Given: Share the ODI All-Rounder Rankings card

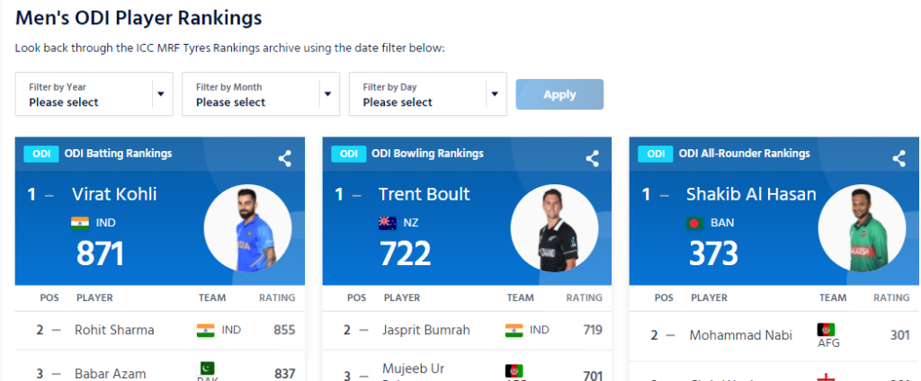Looking at the screenshot, I should [x=899, y=158].
